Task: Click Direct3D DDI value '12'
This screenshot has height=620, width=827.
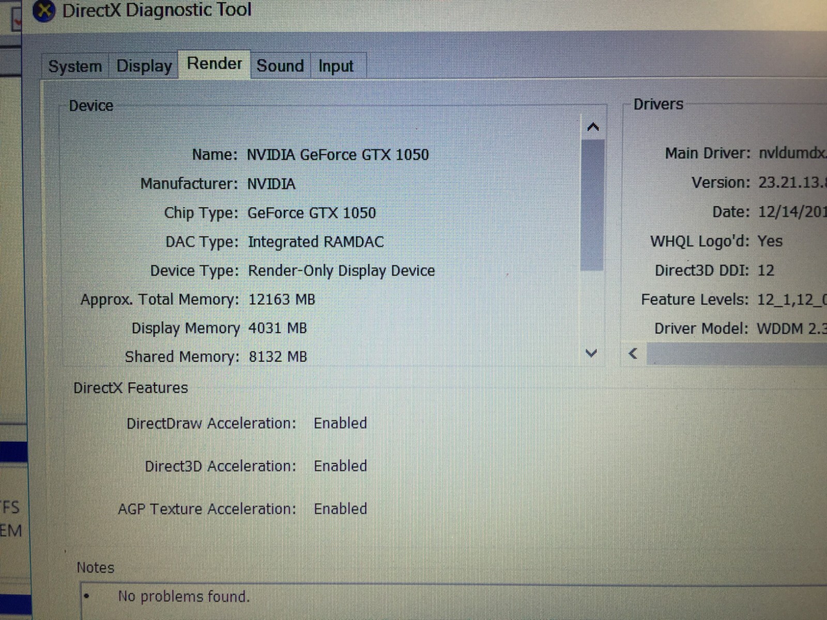Action: 766,270
